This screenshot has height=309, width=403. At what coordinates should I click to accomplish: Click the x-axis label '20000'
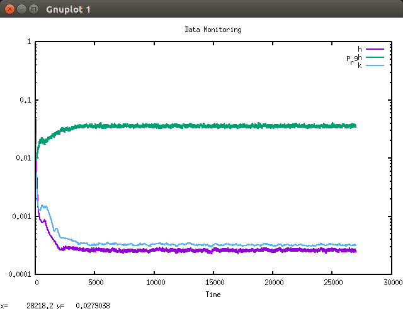[274, 283]
